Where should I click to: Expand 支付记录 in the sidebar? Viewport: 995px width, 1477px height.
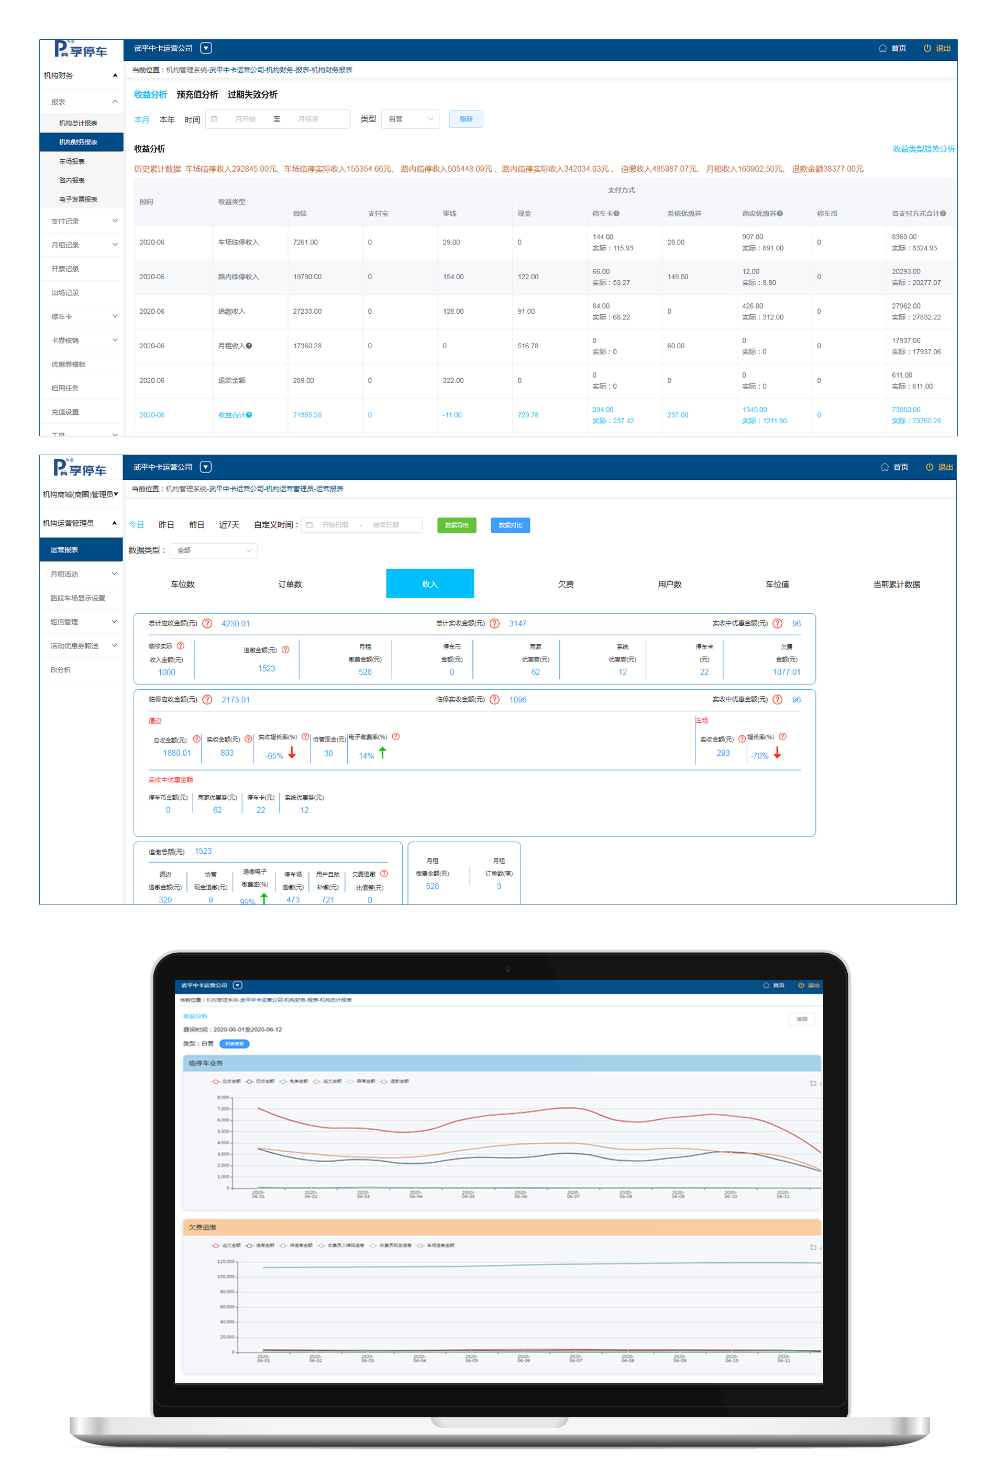(x=83, y=221)
